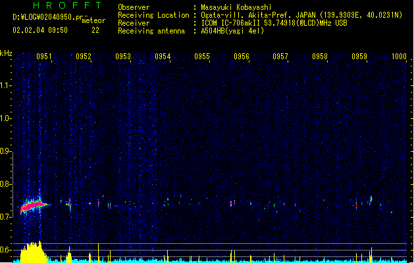Click the meteor label
The image size is (414, 263).
coord(93,20)
